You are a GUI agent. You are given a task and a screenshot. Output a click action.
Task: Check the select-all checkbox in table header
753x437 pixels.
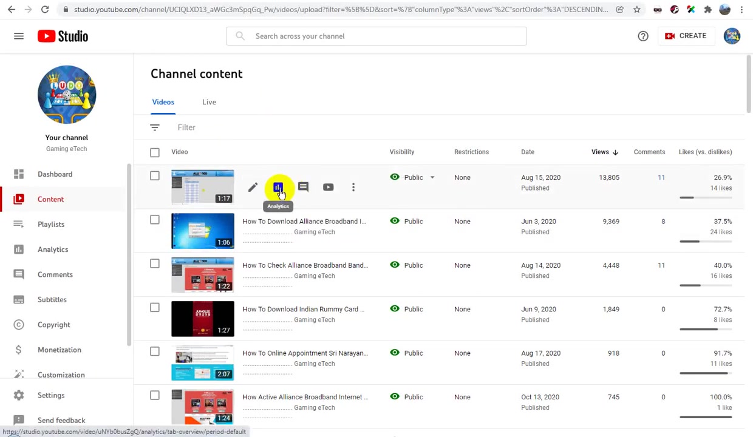[155, 152]
